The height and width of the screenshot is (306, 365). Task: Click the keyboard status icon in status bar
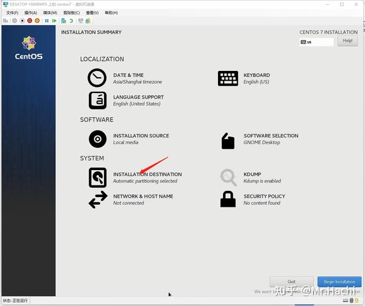(x=345, y=300)
